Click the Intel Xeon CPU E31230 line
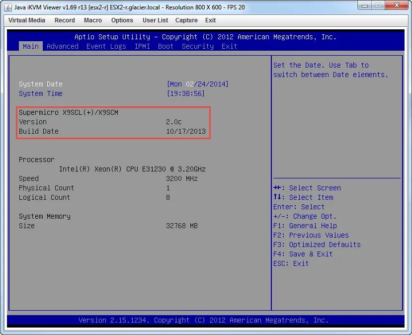 132,169
